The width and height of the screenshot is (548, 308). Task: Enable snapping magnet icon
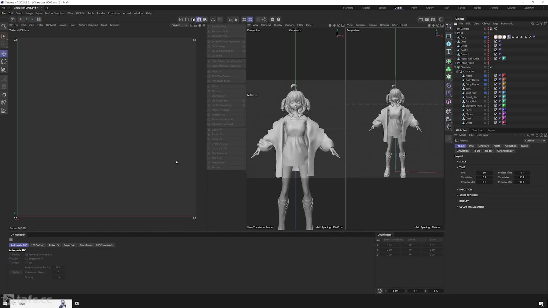pyautogui.click(x=230, y=19)
